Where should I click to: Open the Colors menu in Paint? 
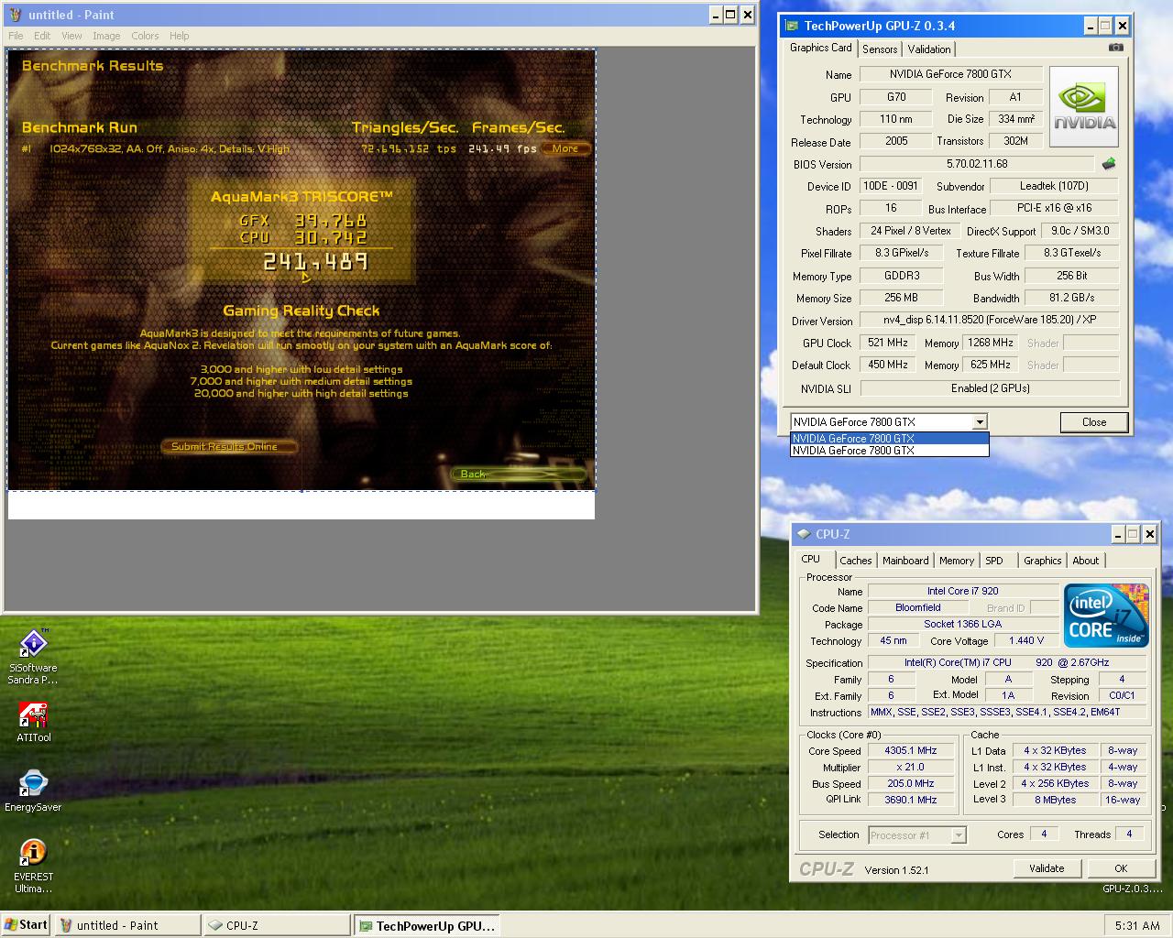pos(145,36)
